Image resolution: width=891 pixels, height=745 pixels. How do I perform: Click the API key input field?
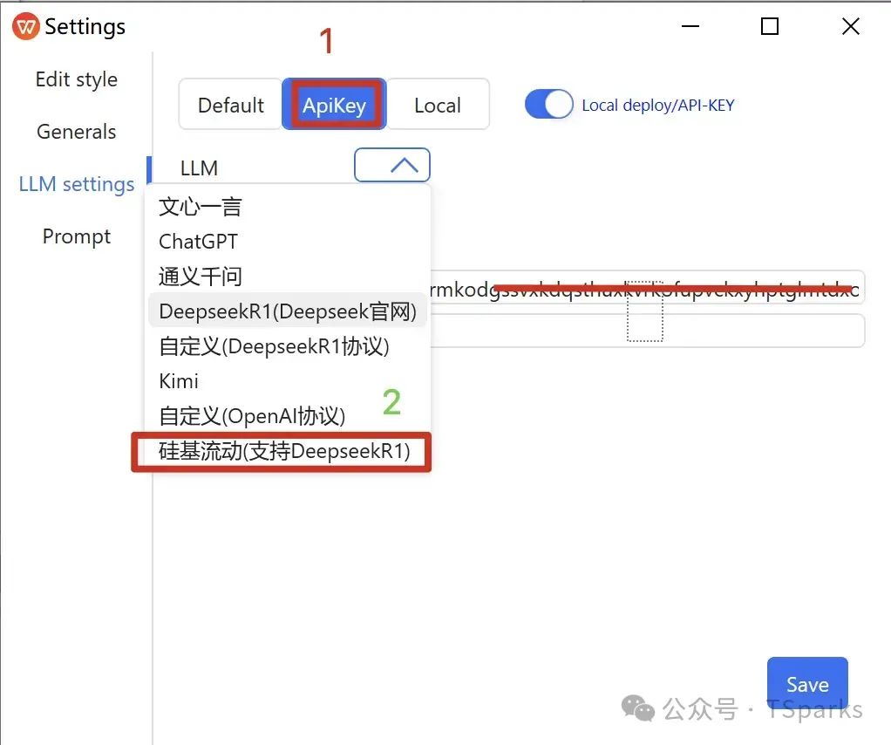pos(647,288)
